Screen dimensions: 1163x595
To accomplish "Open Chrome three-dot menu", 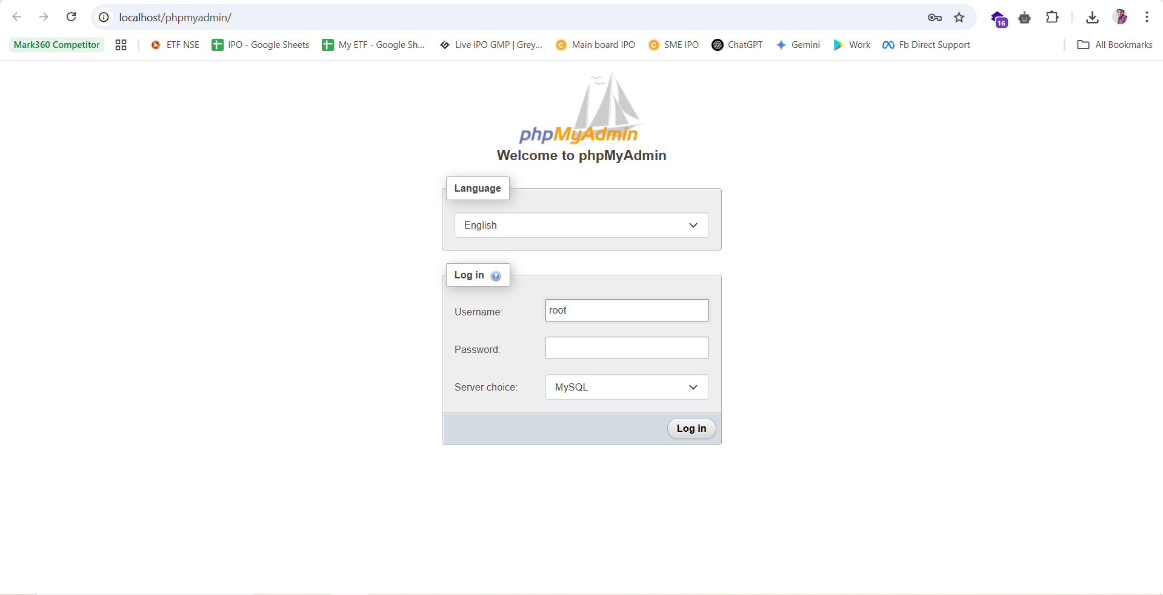I will click(x=1147, y=17).
